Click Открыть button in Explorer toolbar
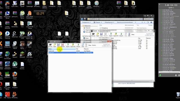The height and width of the screenshot is (101, 180). pyautogui.click(x=98, y=22)
